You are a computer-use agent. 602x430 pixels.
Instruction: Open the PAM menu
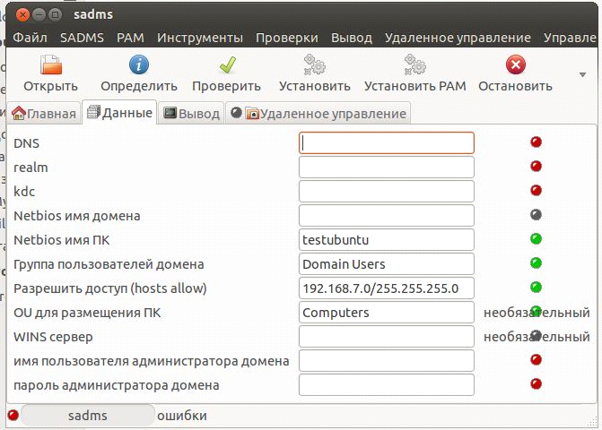130,38
